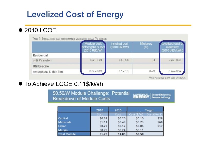The image size is (216, 153).
Task: Click the blue circle highlighting Levelised cost column
Action: tap(172, 57)
